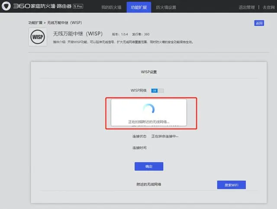Toggle the WISP网络 switch
Viewport: 277px width, 209px height.
click(157, 90)
